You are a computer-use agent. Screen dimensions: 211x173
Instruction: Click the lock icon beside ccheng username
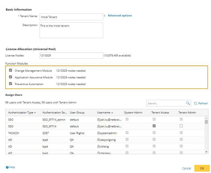pyautogui.click(x=99, y=146)
